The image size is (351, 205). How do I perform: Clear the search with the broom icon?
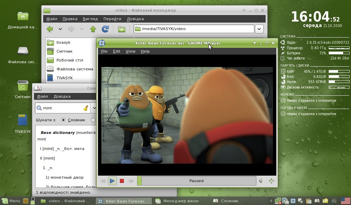coord(85,108)
